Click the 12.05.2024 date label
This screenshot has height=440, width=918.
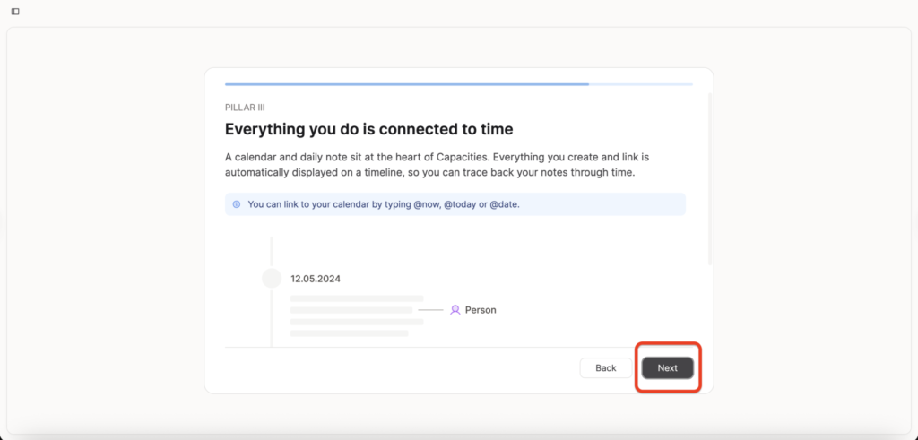316,279
